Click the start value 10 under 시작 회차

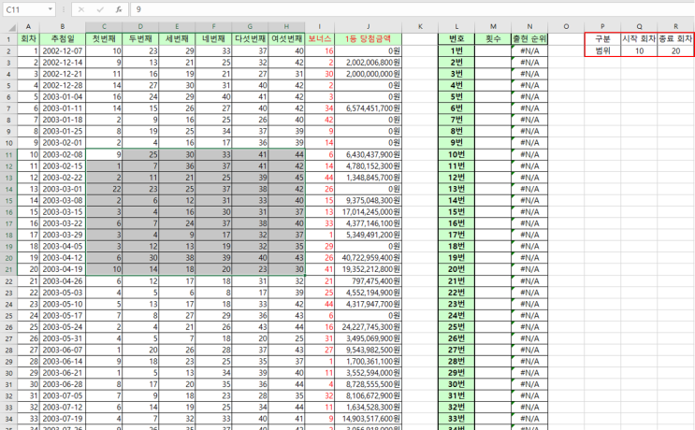(639, 50)
